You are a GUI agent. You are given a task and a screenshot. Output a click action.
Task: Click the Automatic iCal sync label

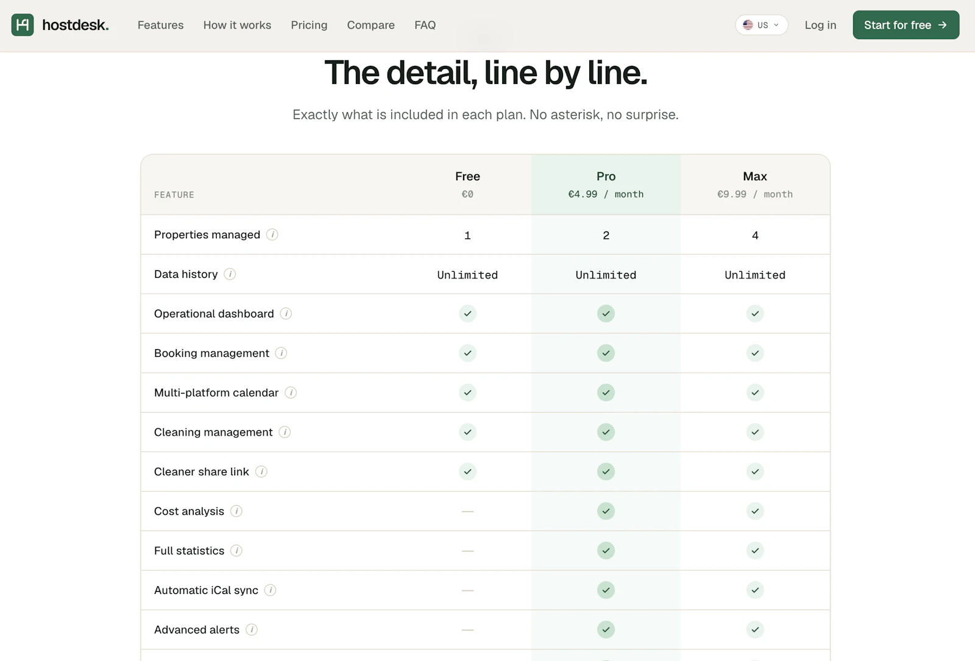(x=206, y=590)
